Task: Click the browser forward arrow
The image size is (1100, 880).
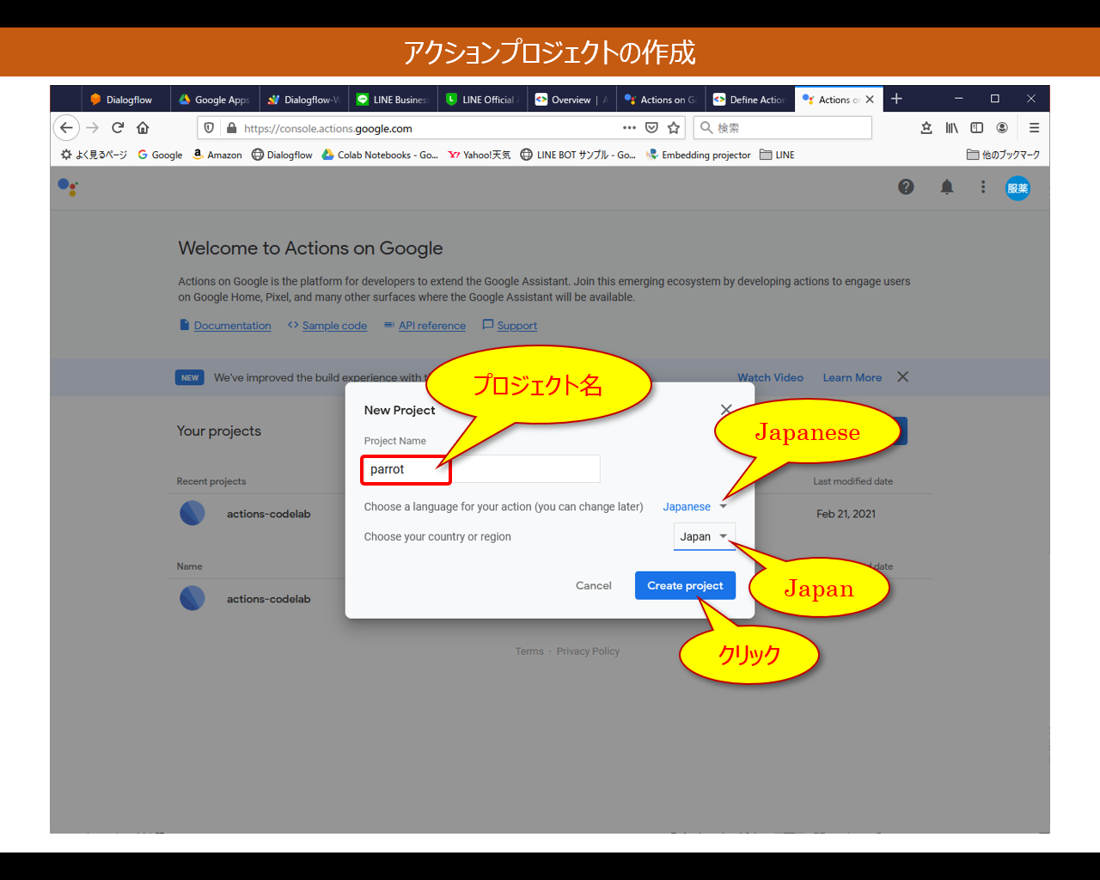Action: (x=93, y=127)
